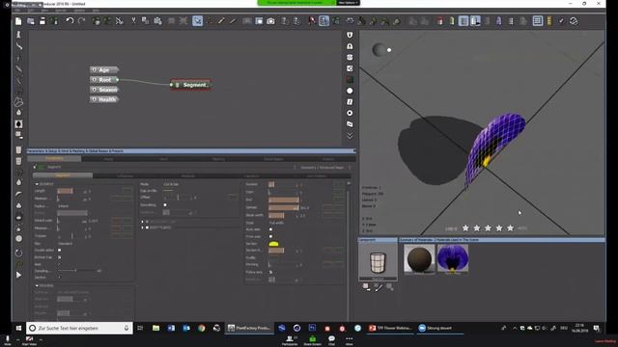
Task: Toggle the From size checkbox
Action: (270, 236)
